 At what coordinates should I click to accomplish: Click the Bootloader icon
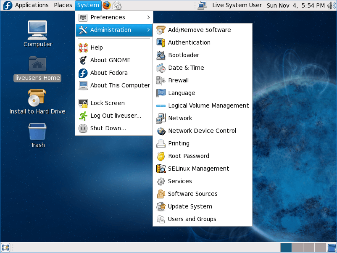(x=161, y=55)
